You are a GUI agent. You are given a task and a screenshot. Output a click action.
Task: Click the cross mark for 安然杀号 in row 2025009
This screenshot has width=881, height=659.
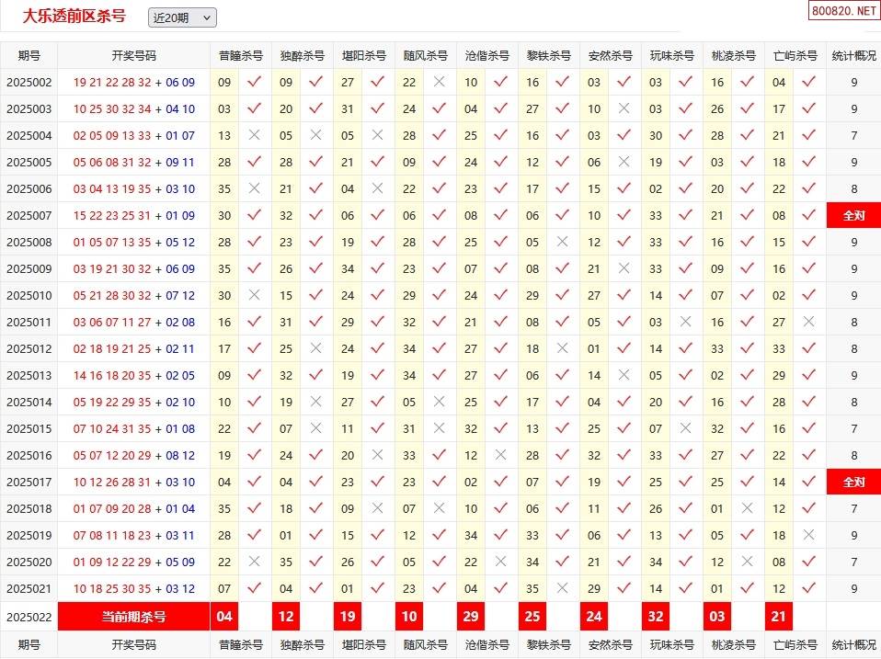(x=624, y=268)
